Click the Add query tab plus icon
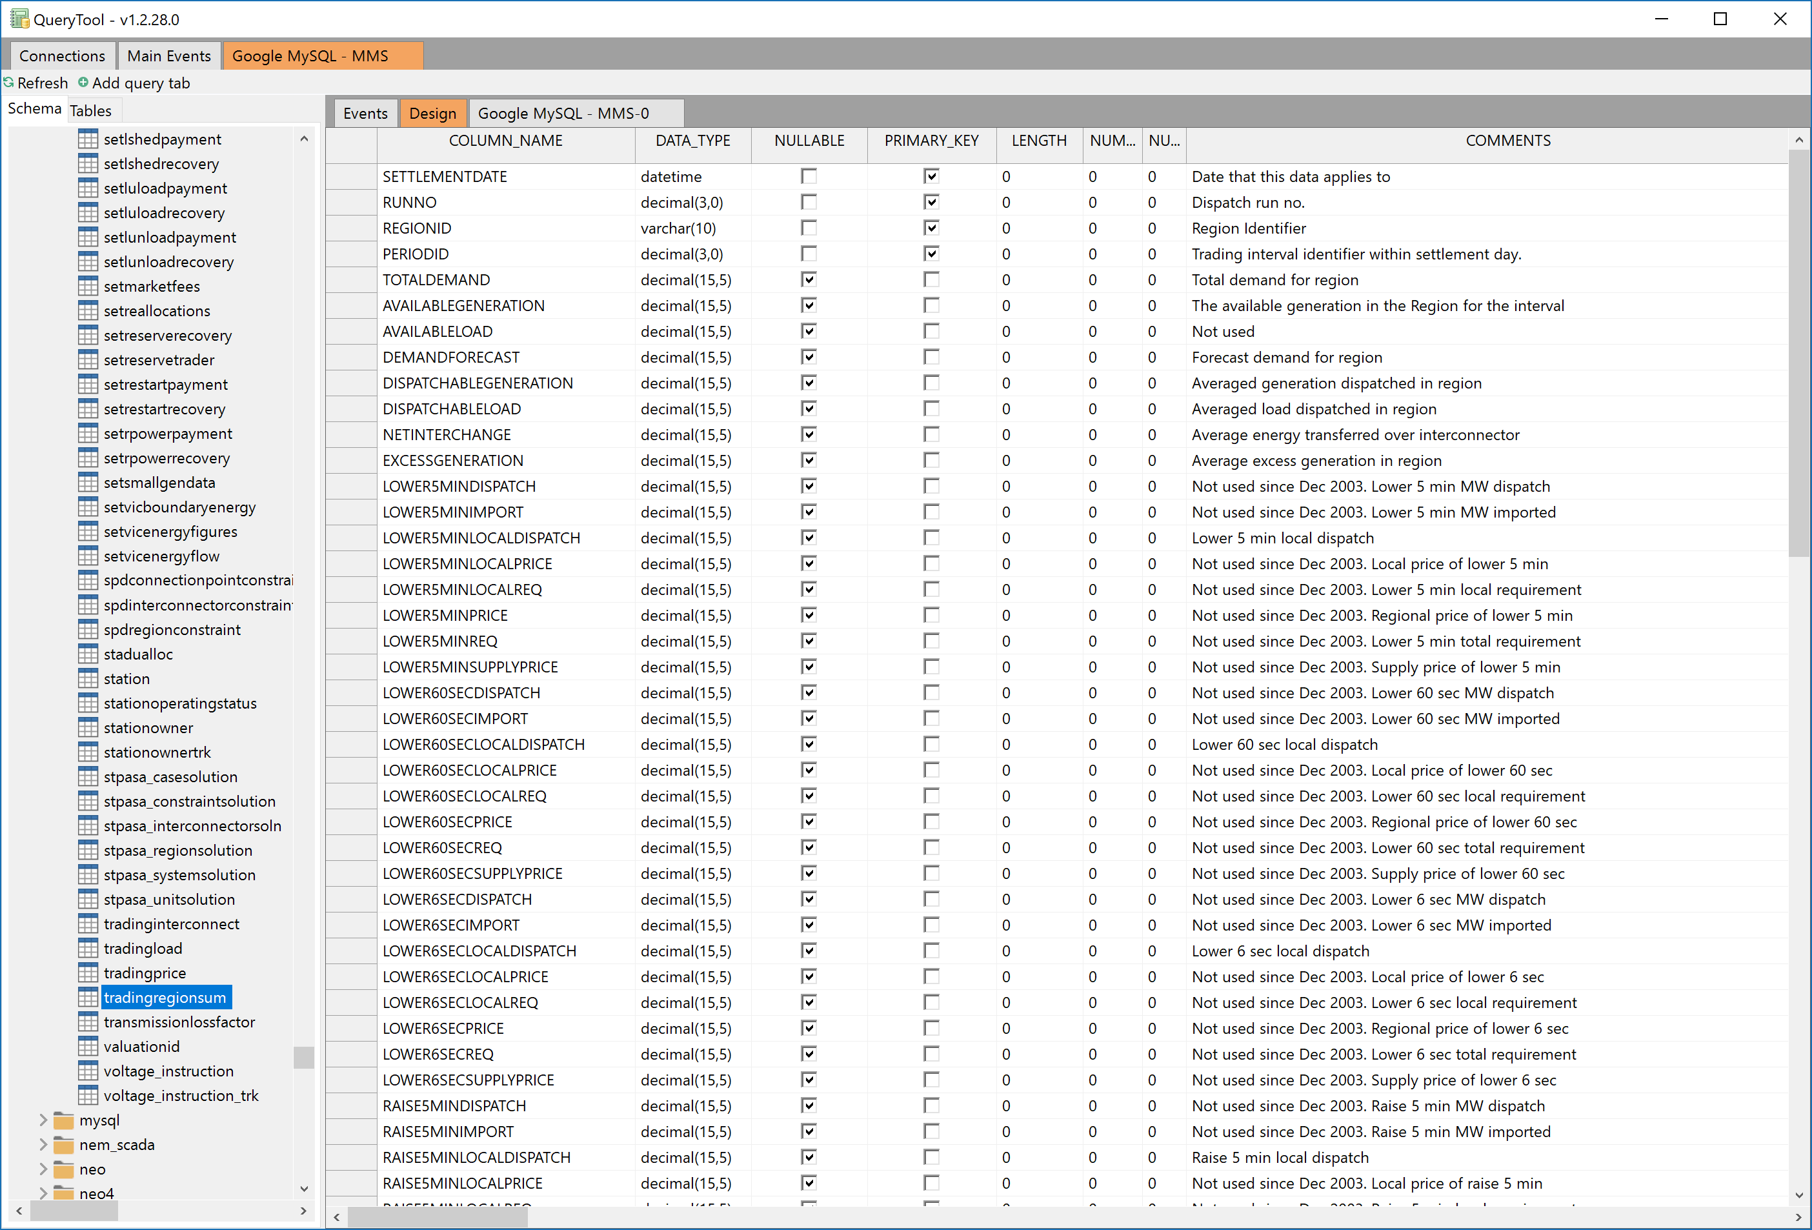1812x1230 pixels. pyautogui.click(x=83, y=83)
